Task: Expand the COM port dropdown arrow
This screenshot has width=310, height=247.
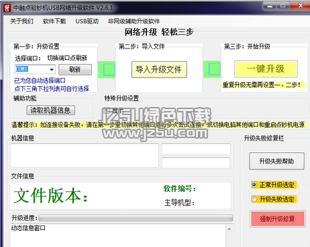Action: (52, 69)
